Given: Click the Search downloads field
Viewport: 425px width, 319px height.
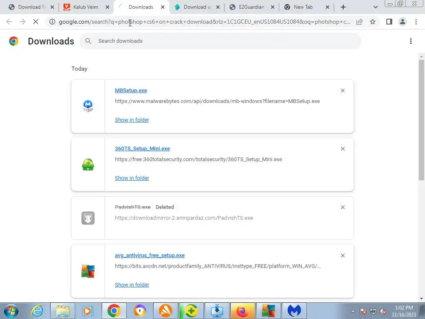Looking at the screenshot, I should (x=220, y=41).
